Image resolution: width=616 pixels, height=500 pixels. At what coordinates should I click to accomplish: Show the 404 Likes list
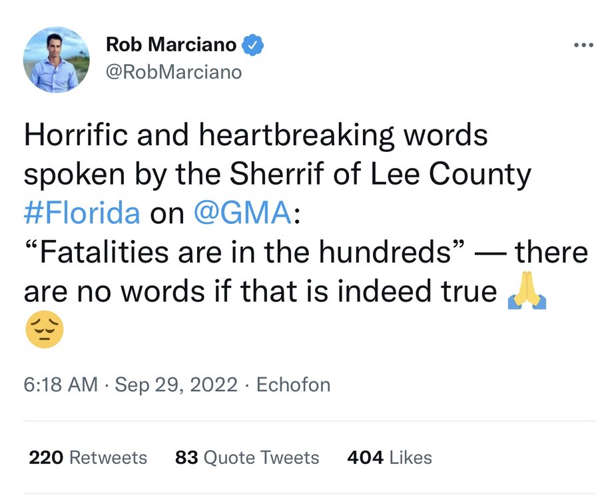click(390, 457)
